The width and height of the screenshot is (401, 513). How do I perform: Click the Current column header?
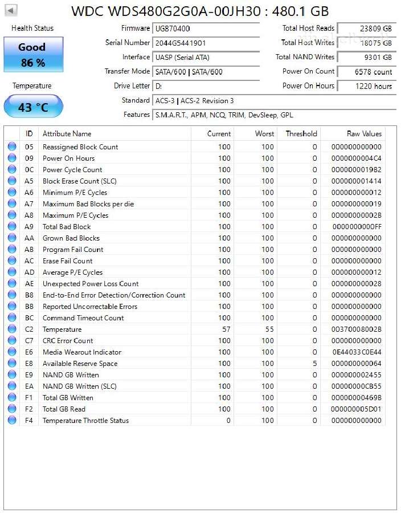click(x=212, y=133)
